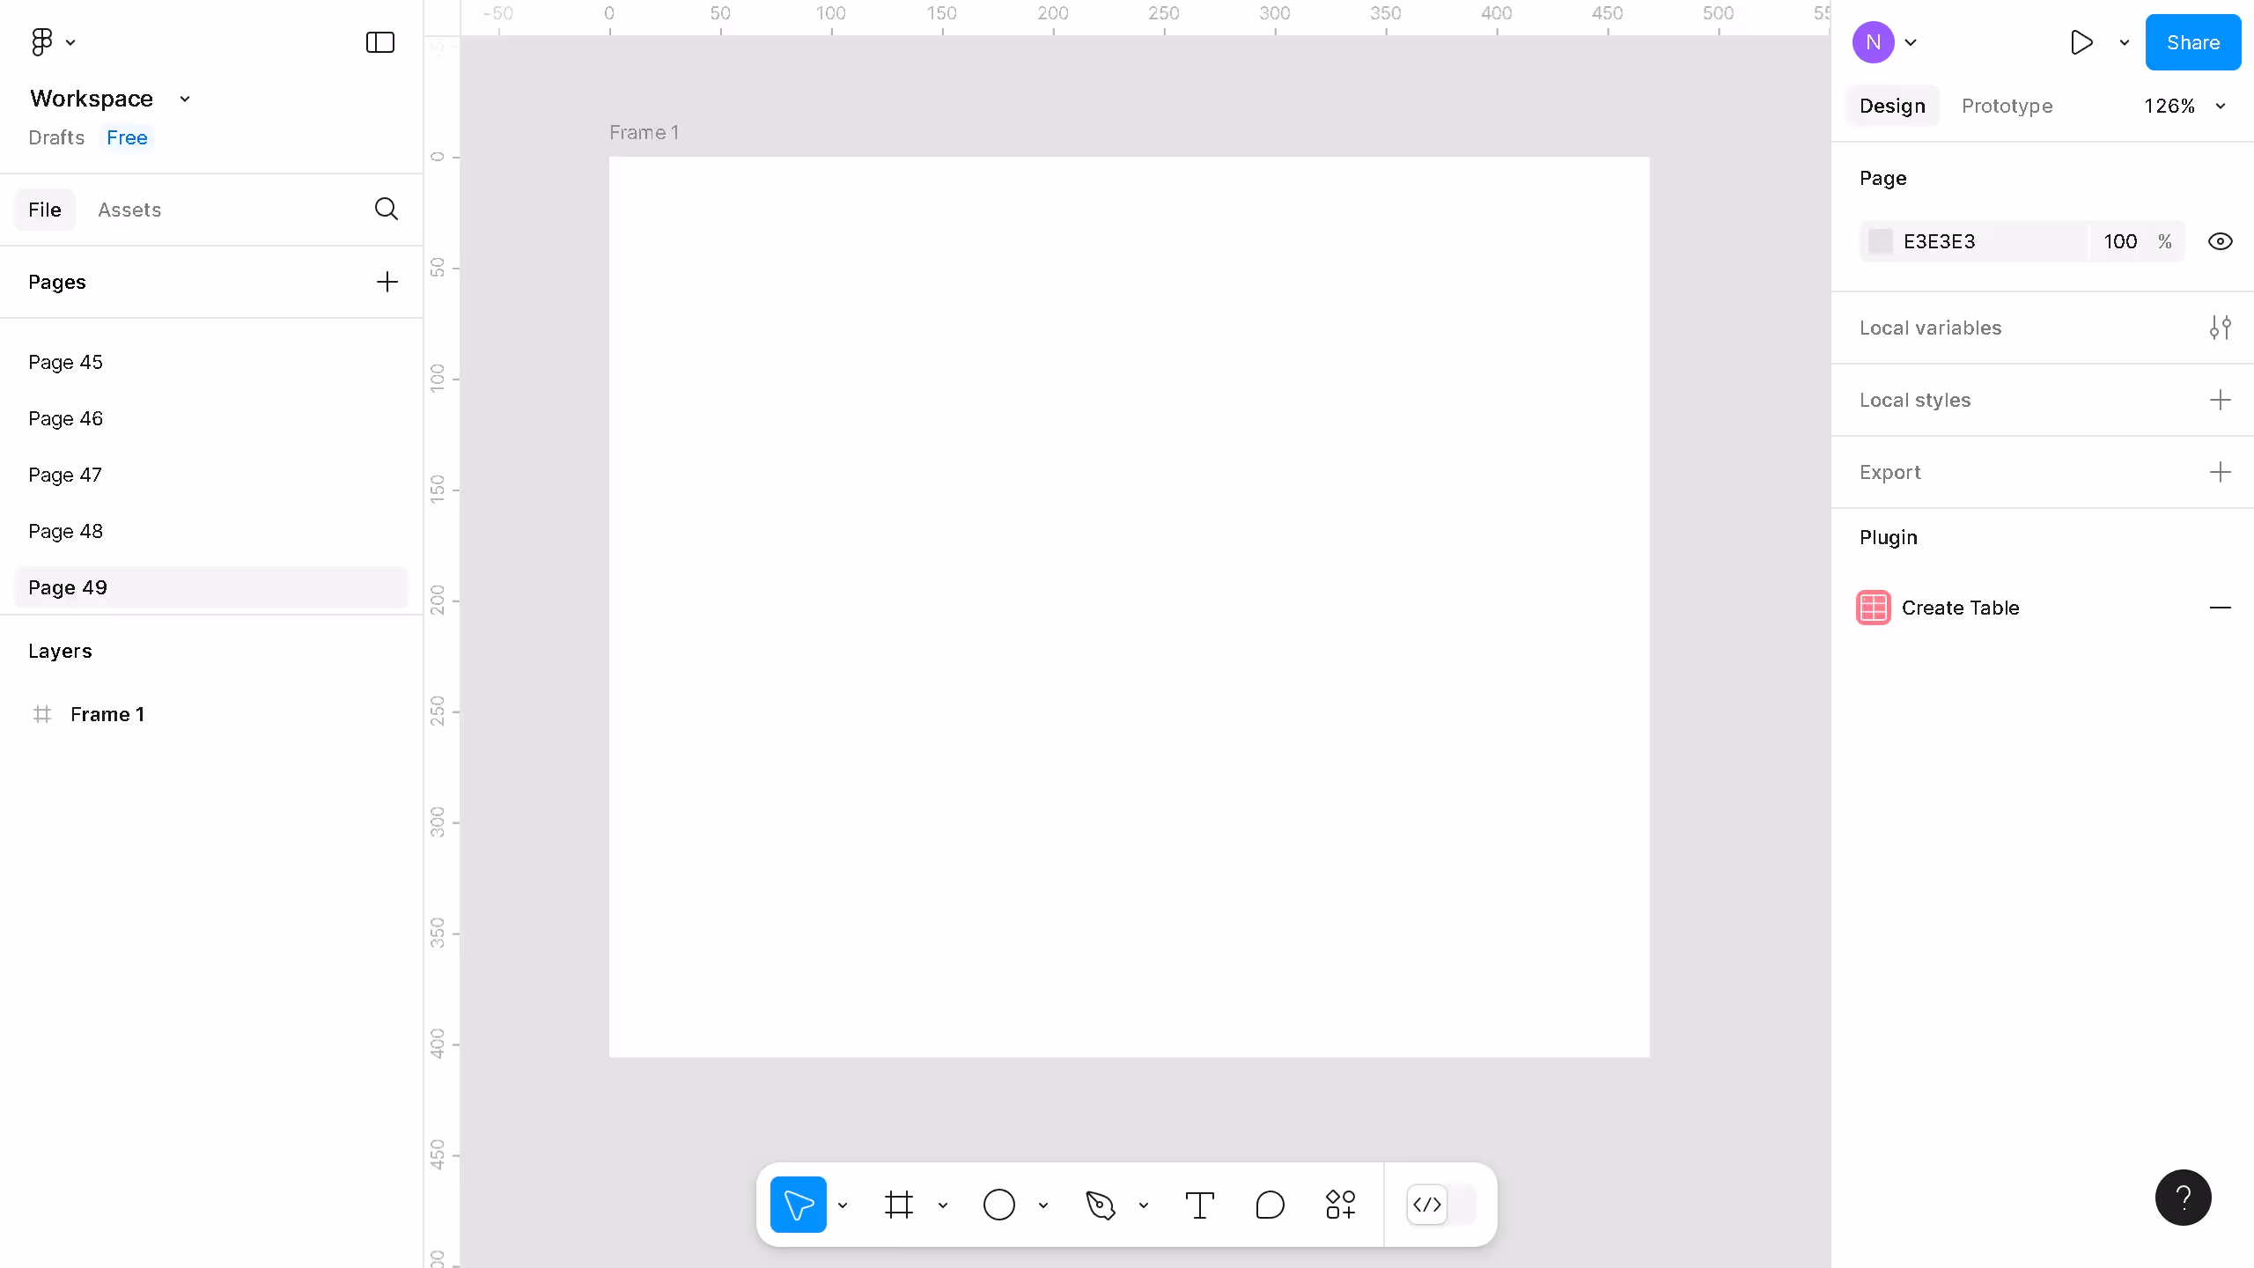This screenshot has width=2254, height=1268.
Task: Expand shape tool options chevron
Action: [1043, 1205]
